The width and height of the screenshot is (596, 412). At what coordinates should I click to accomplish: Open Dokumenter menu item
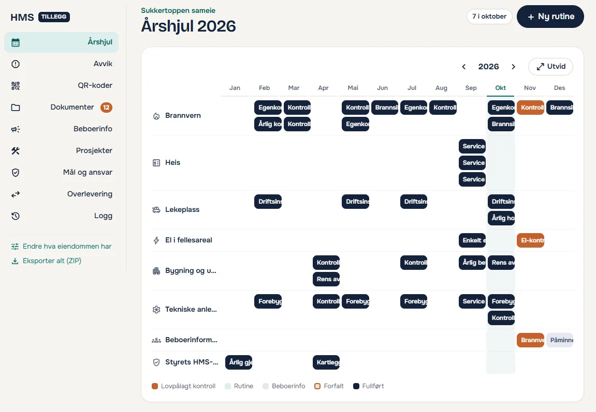(x=61, y=107)
